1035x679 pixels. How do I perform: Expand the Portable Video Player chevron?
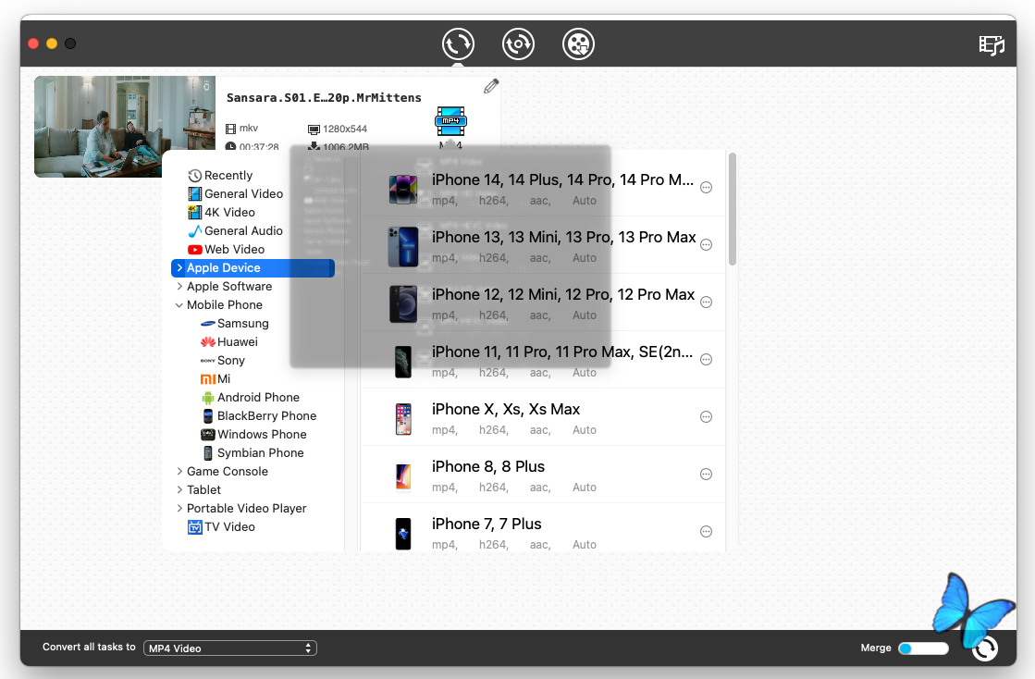pyautogui.click(x=179, y=508)
